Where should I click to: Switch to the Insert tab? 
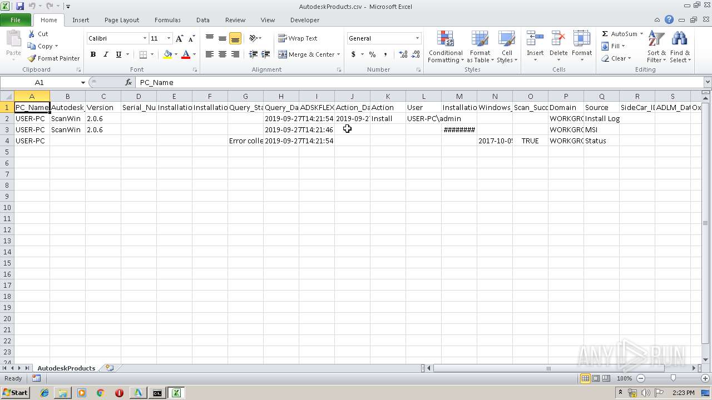point(81,20)
